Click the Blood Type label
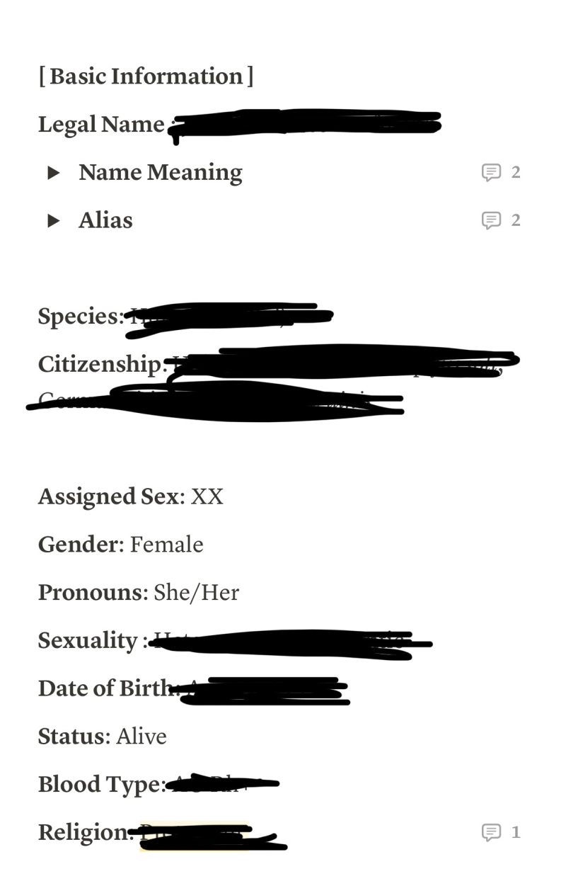This screenshot has height=881, width=566. 100,785
